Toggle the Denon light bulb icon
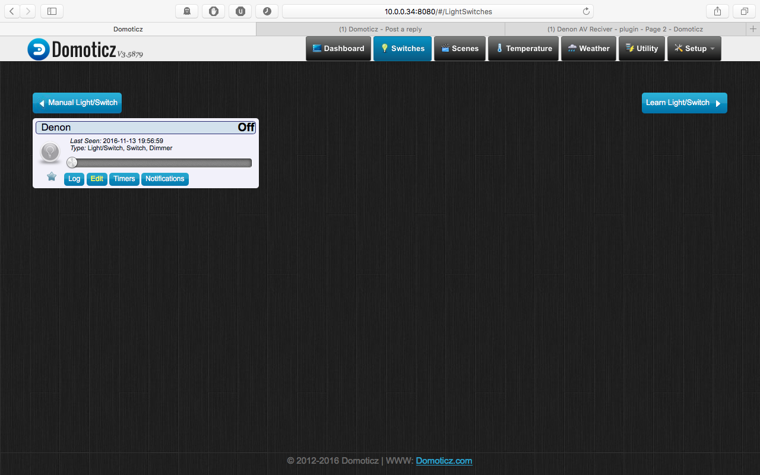This screenshot has width=760, height=475. pos(50,153)
